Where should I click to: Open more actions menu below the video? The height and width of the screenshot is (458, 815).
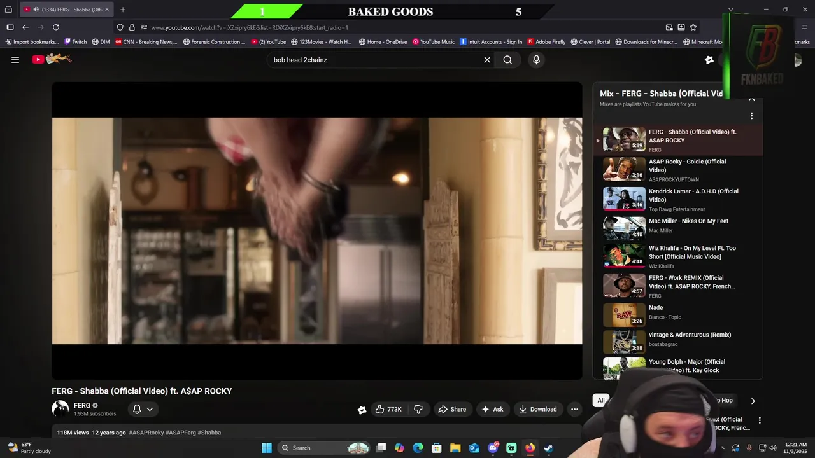[x=574, y=410]
